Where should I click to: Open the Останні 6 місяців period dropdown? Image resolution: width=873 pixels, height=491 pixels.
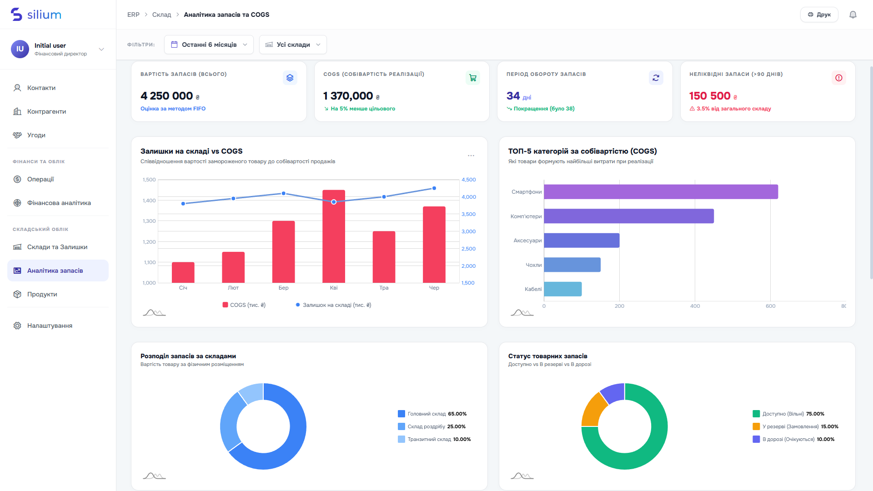click(209, 45)
